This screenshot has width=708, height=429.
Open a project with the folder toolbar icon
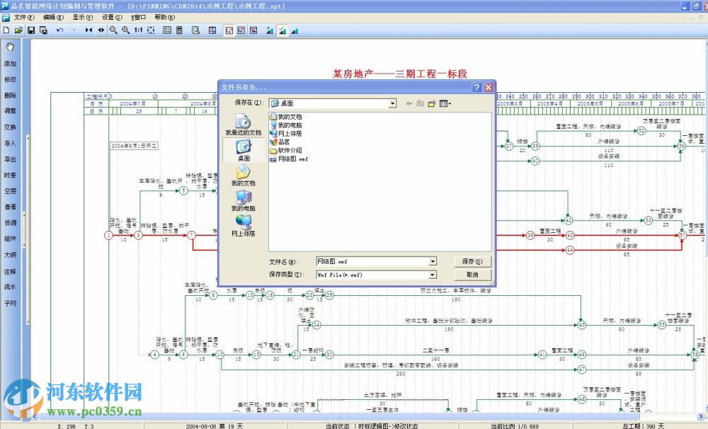click(x=18, y=30)
